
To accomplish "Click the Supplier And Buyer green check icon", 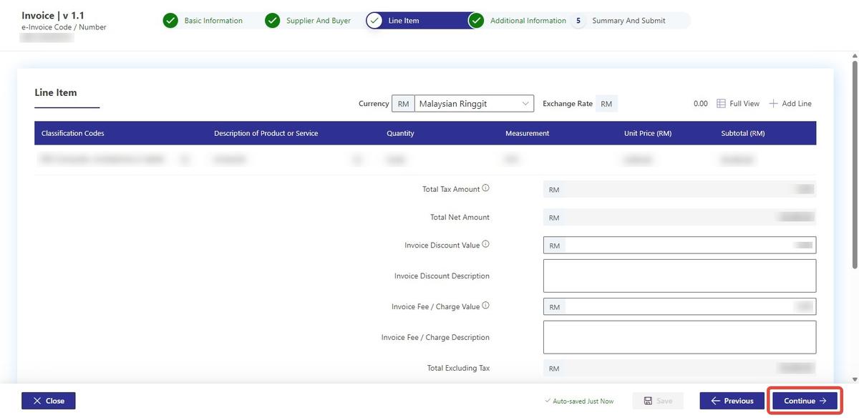I will click(273, 21).
